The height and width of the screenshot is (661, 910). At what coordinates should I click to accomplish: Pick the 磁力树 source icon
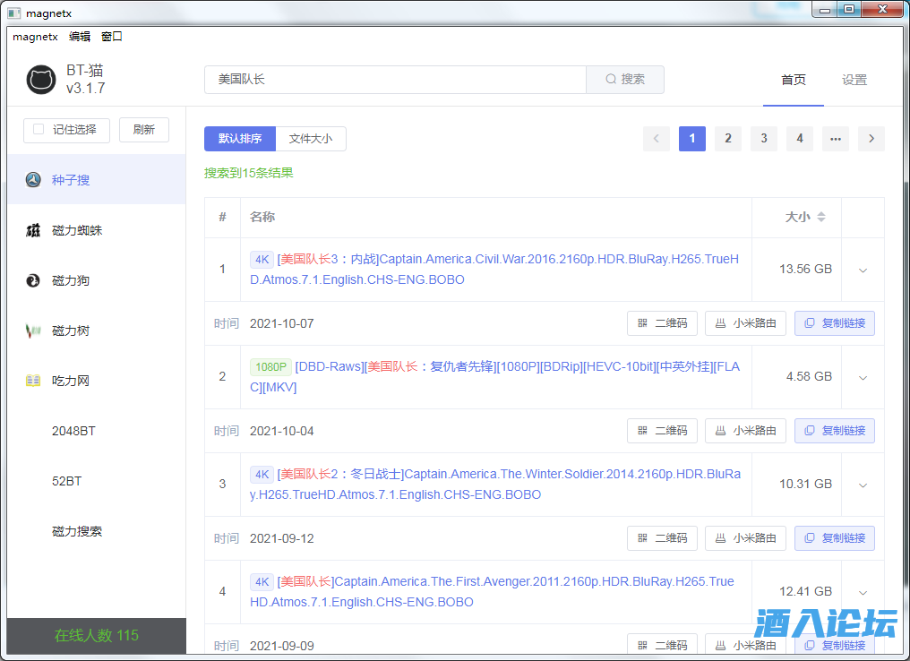pyautogui.click(x=33, y=330)
